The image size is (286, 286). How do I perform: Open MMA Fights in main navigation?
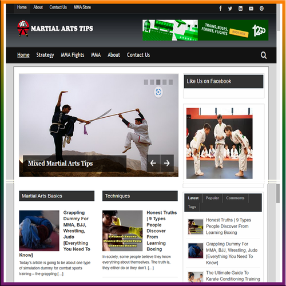(73, 55)
